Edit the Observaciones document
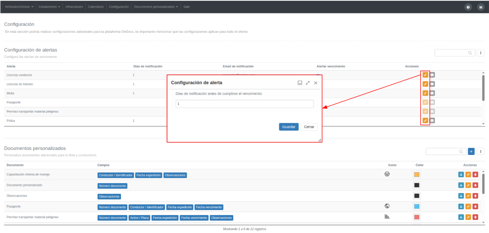Viewport: 489px width, 233px height. [468, 196]
